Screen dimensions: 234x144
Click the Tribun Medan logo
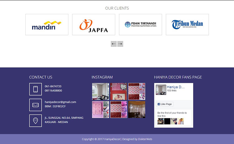(x=187, y=25)
